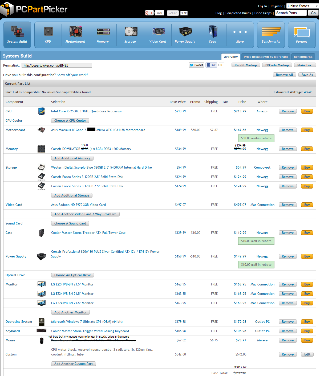
Task: Click the Google +1 button
Action: (149, 13)
